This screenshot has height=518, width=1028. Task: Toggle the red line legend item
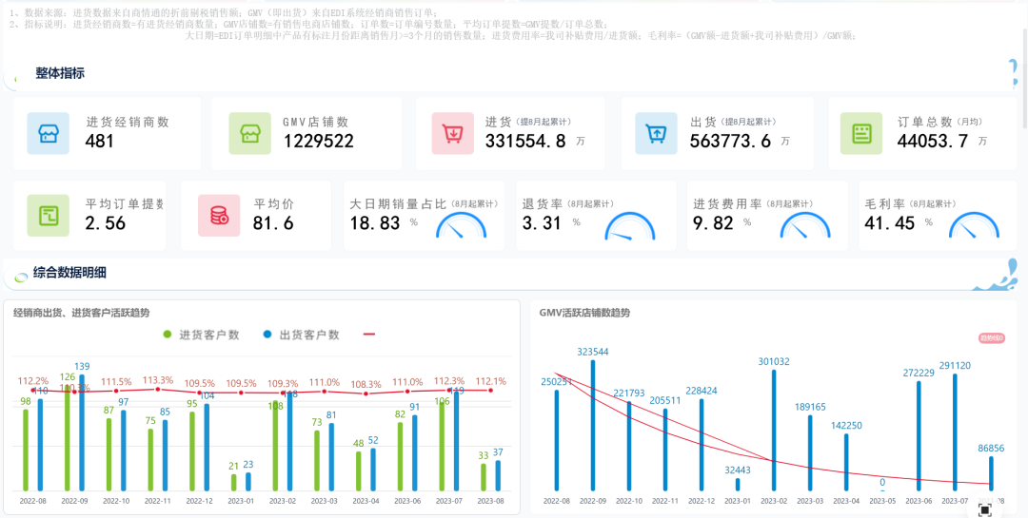click(x=369, y=335)
